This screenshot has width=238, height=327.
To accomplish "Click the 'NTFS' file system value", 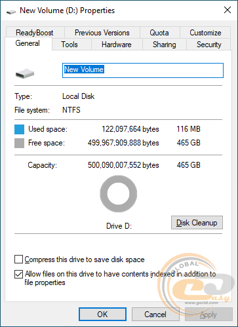I will (71, 110).
